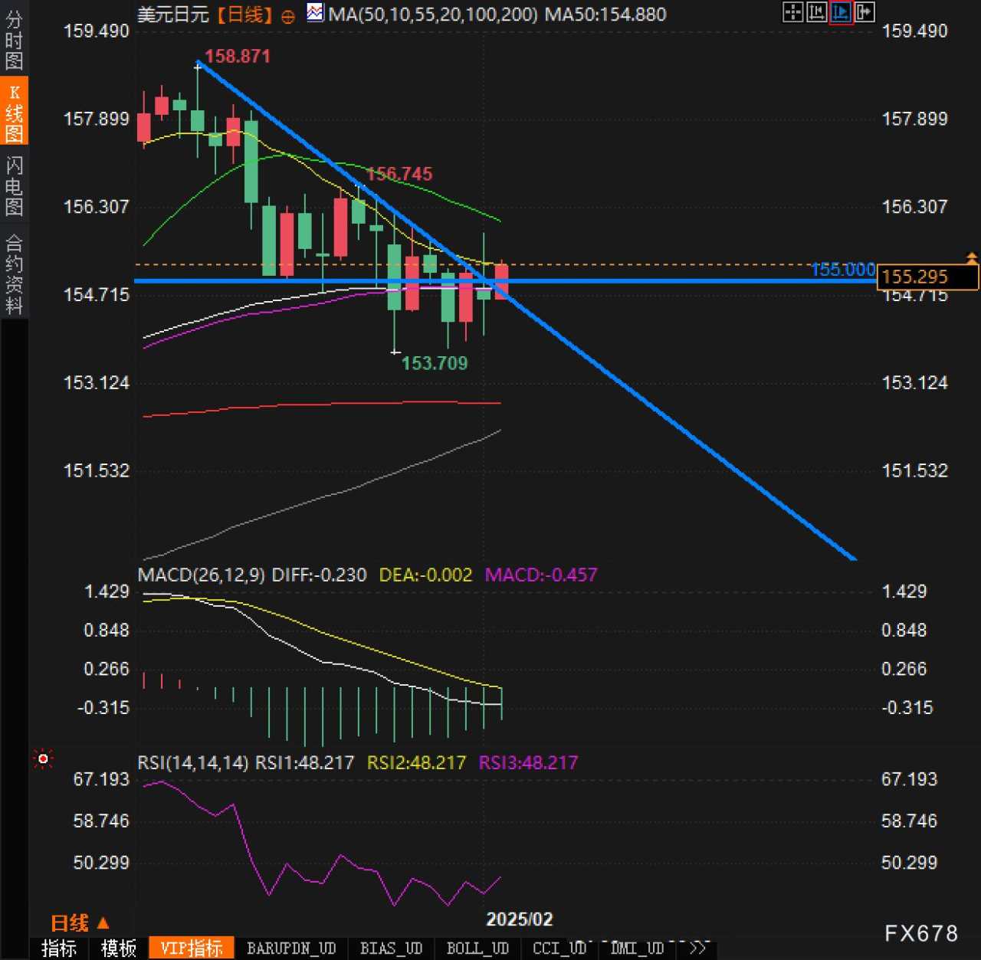
Task: Open the 模板 tab at bottom
Action: click(119, 948)
